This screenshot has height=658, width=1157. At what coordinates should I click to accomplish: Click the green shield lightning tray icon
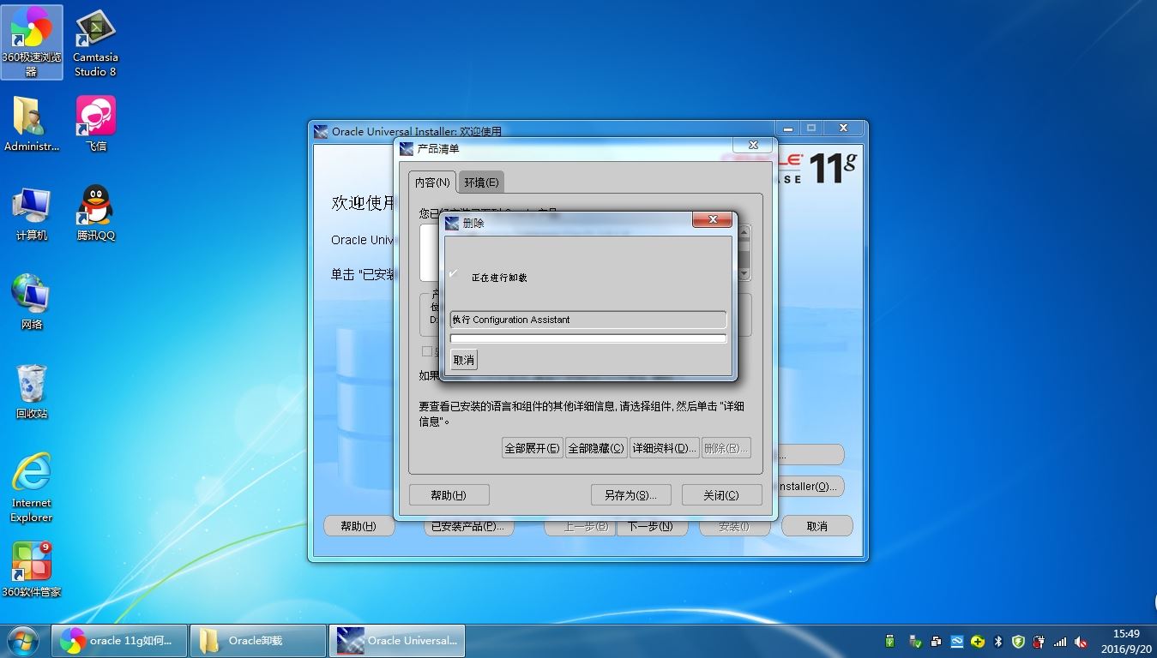point(1018,641)
